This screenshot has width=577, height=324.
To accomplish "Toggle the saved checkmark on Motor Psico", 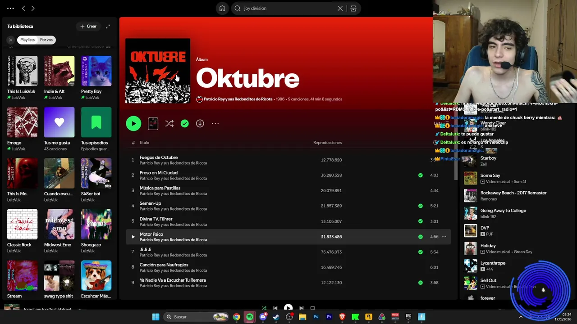I will (x=421, y=237).
